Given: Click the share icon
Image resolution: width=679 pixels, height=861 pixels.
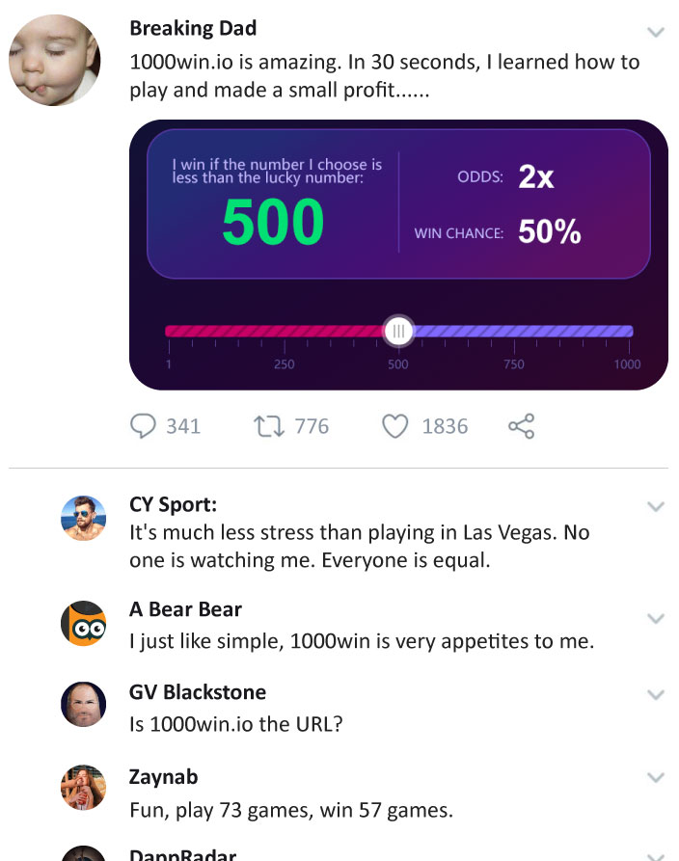Looking at the screenshot, I should point(522,426).
